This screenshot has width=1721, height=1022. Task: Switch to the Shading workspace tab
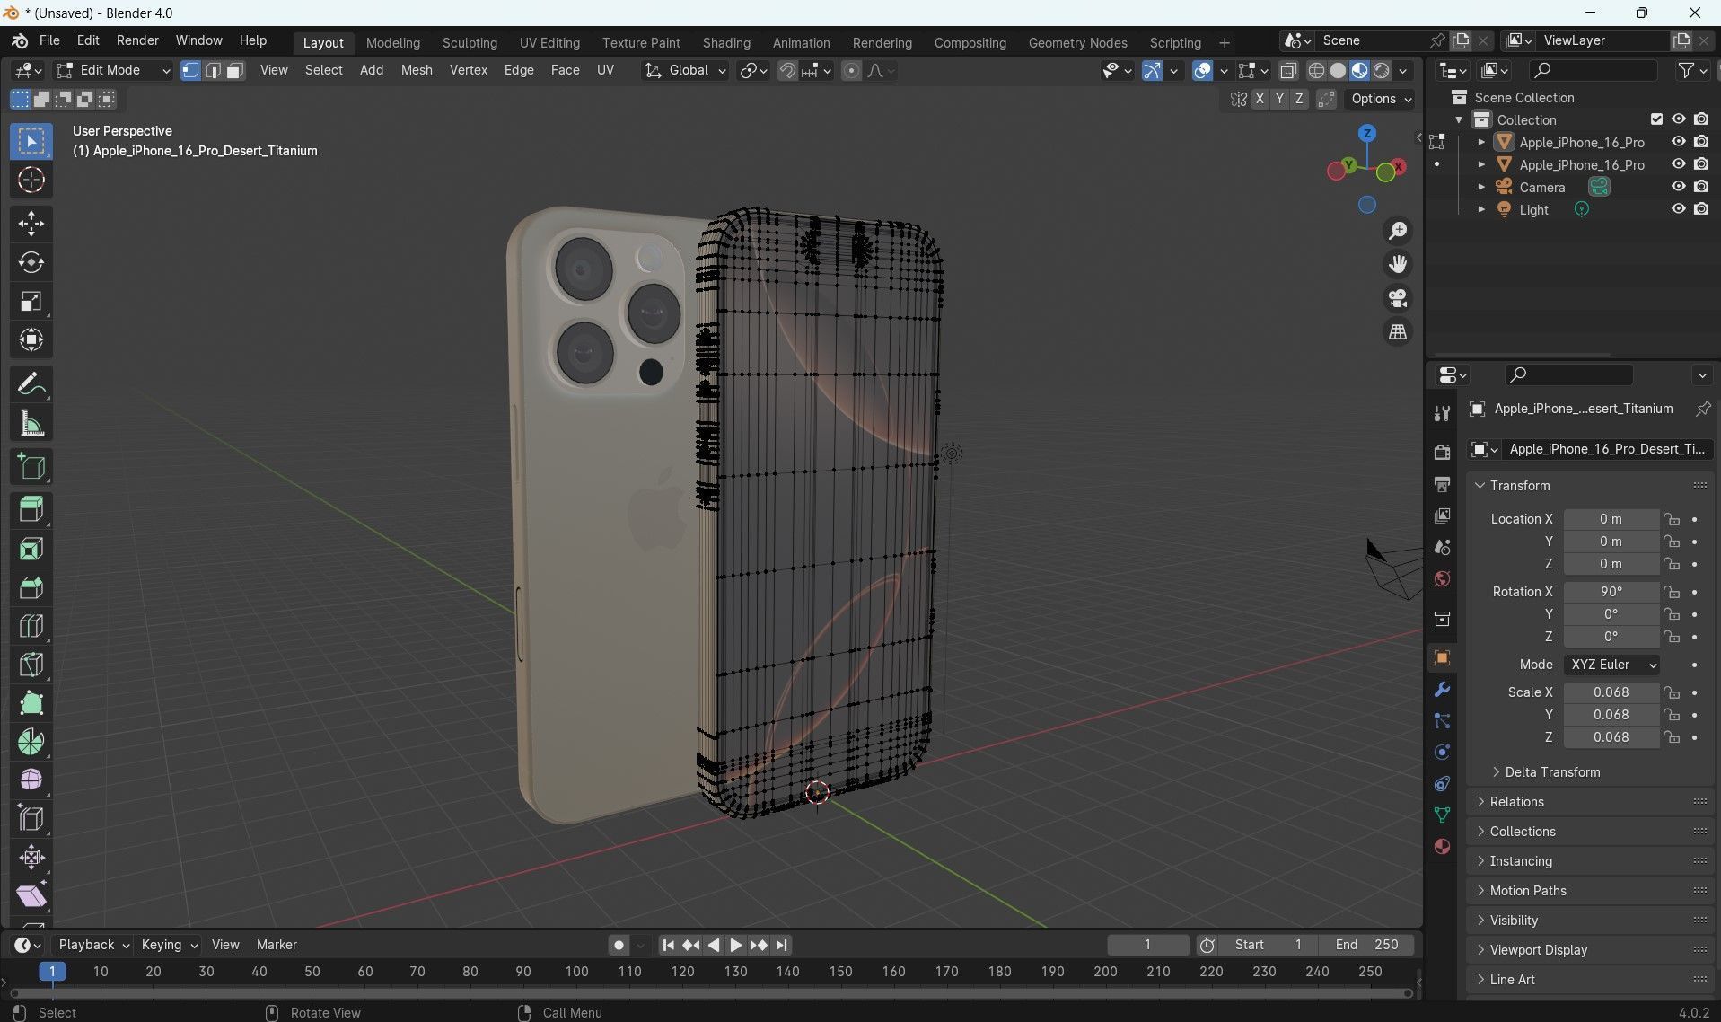(x=726, y=43)
